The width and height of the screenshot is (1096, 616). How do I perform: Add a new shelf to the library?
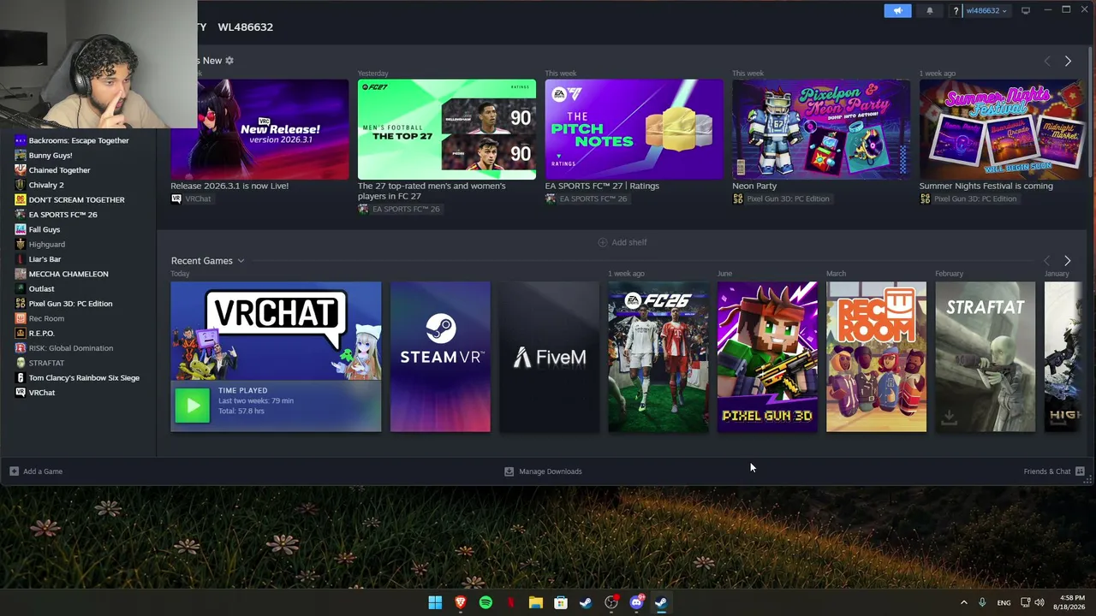[x=622, y=242]
